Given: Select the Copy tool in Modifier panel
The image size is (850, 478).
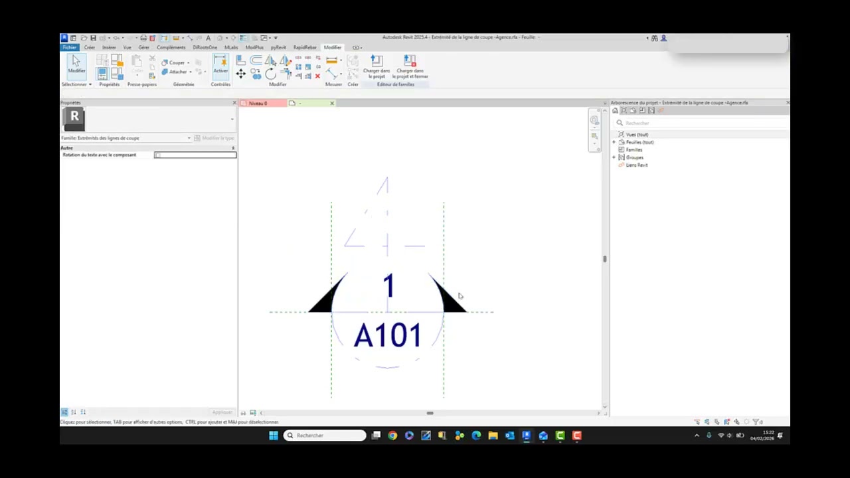Looking at the screenshot, I should pos(256,74).
